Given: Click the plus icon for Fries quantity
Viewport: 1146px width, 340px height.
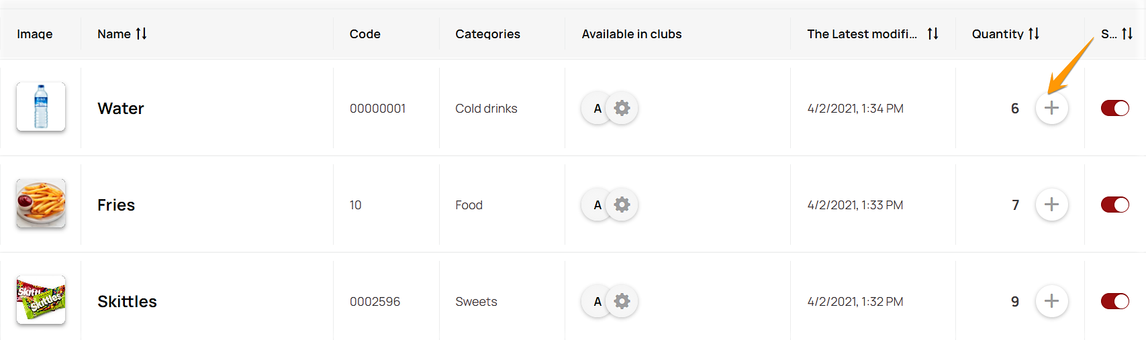Looking at the screenshot, I should pos(1051,205).
